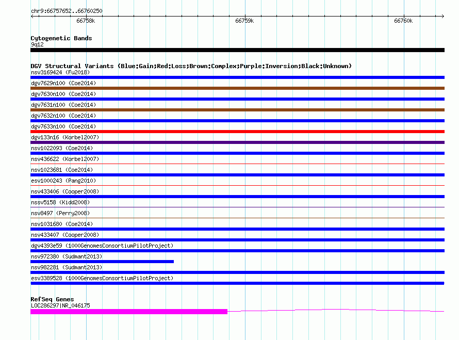459x340 pixels.
Task: Open the RefSeq Genes track title
Action: click(x=52, y=299)
